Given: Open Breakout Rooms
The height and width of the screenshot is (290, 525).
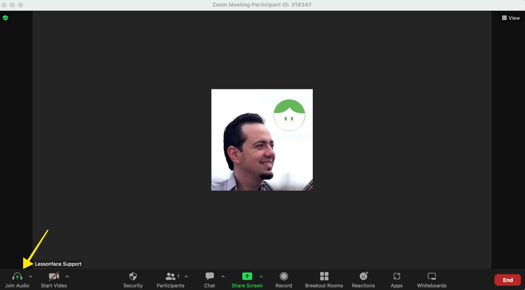Looking at the screenshot, I should pos(324,277).
